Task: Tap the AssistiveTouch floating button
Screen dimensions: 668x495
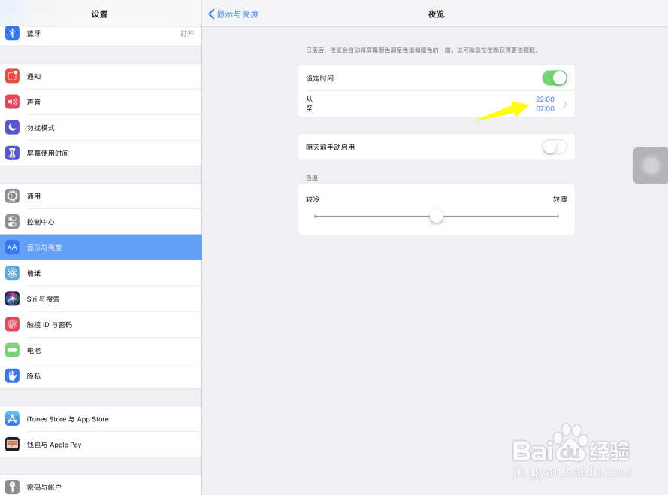Action: 651,166
